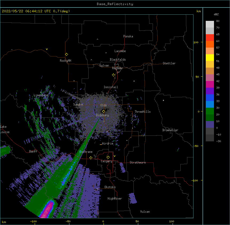Viewport: 230px width, 225px height.
Task: Click the Limestone label
Action: coord(41,95)
